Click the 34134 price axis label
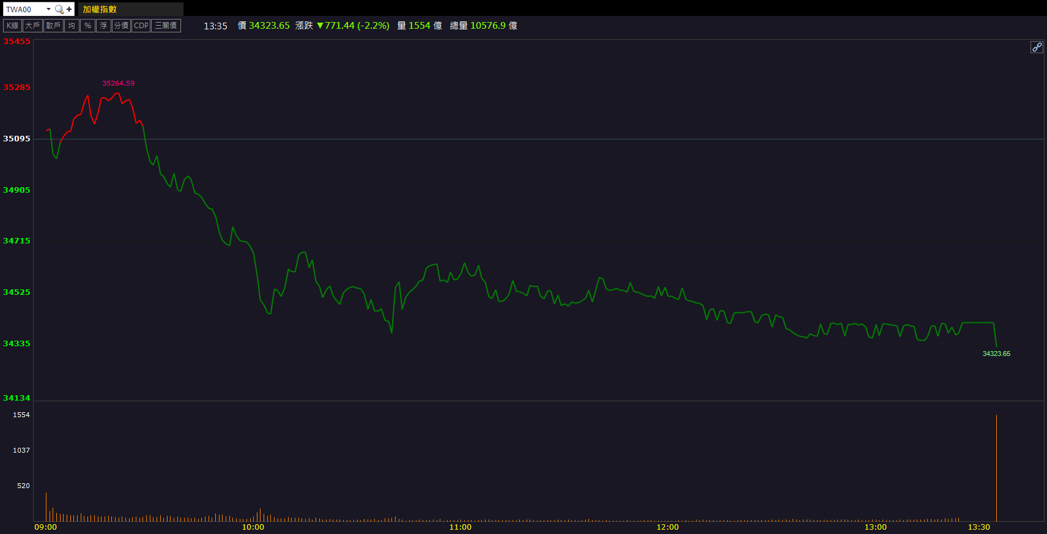1047x534 pixels. point(17,398)
